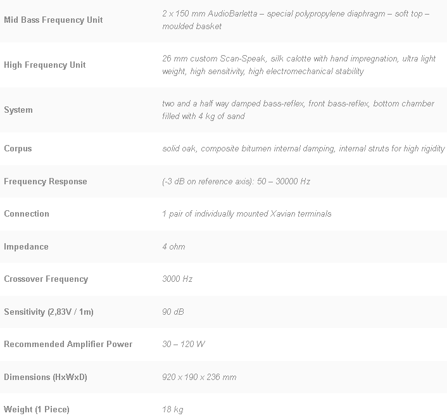Click the Impedance label
Screen dimensions: 447x418
[26, 246]
